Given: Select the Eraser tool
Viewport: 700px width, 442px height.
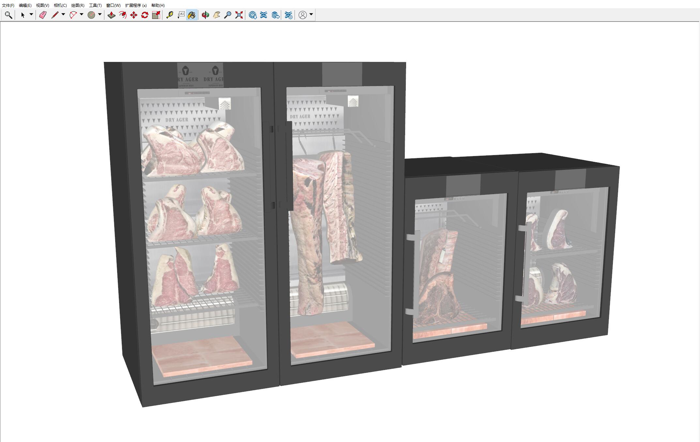Looking at the screenshot, I should pyautogui.click(x=43, y=15).
